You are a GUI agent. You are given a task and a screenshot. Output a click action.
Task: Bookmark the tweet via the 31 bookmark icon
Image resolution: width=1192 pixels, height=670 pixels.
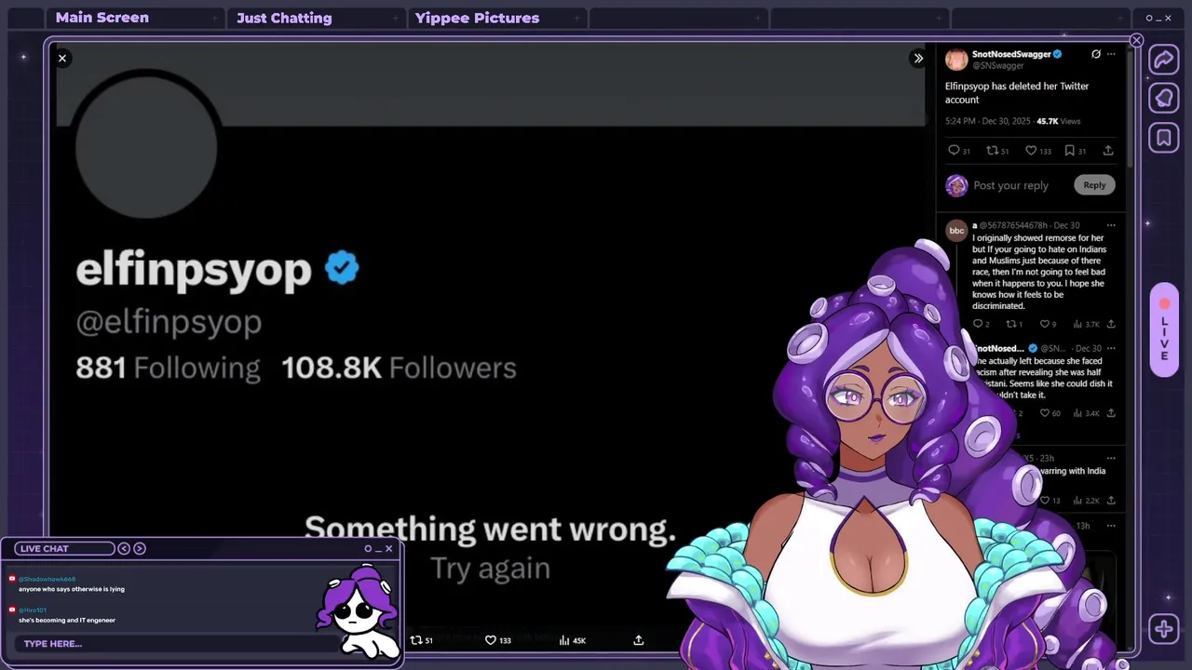[1075, 150]
